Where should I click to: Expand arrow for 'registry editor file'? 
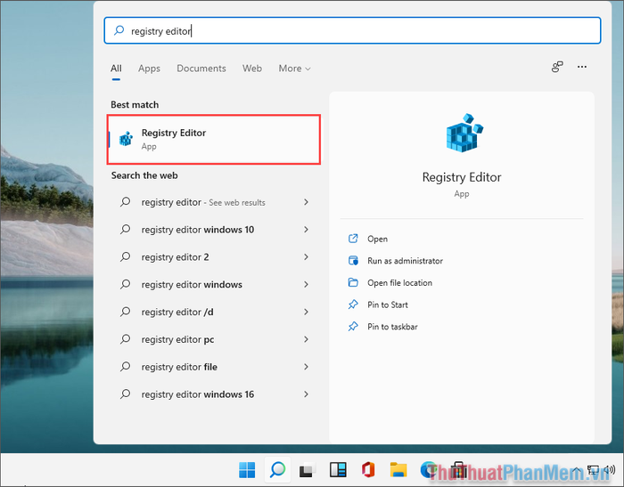306,367
